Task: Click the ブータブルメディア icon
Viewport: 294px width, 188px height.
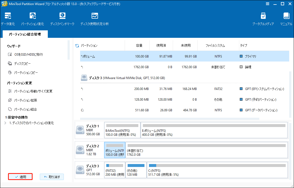Action: pos(263,16)
